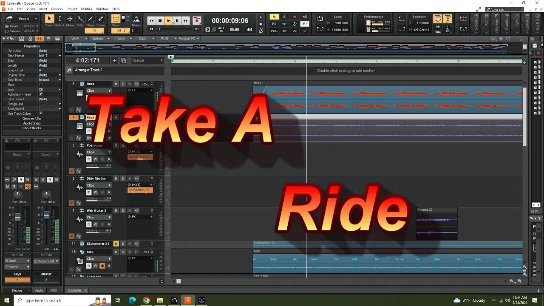Image resolution: width=544 pixels, height=306 pixels.
Task: Click the Play button
Action: tap(168, 20)
